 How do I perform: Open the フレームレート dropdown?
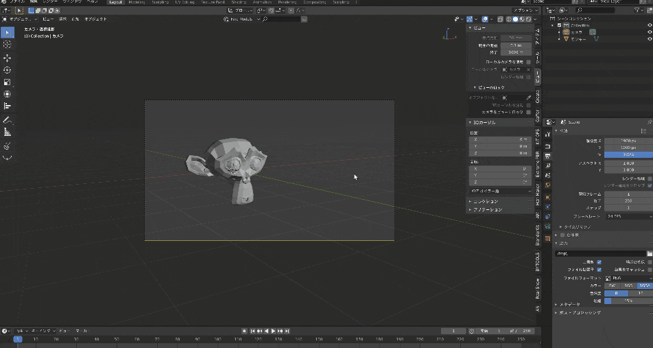click(628, 217)
